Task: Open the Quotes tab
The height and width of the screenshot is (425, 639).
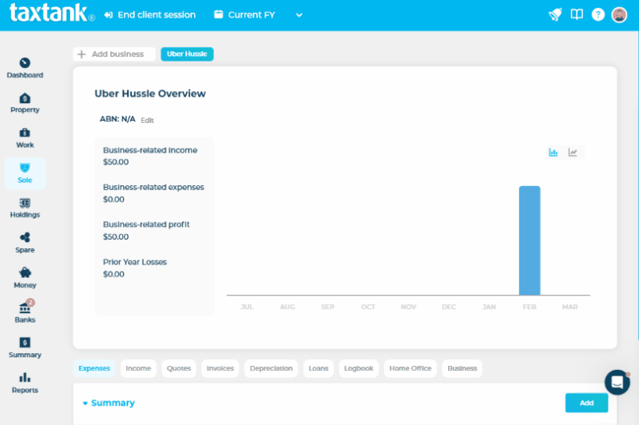Action: point(178,368)
